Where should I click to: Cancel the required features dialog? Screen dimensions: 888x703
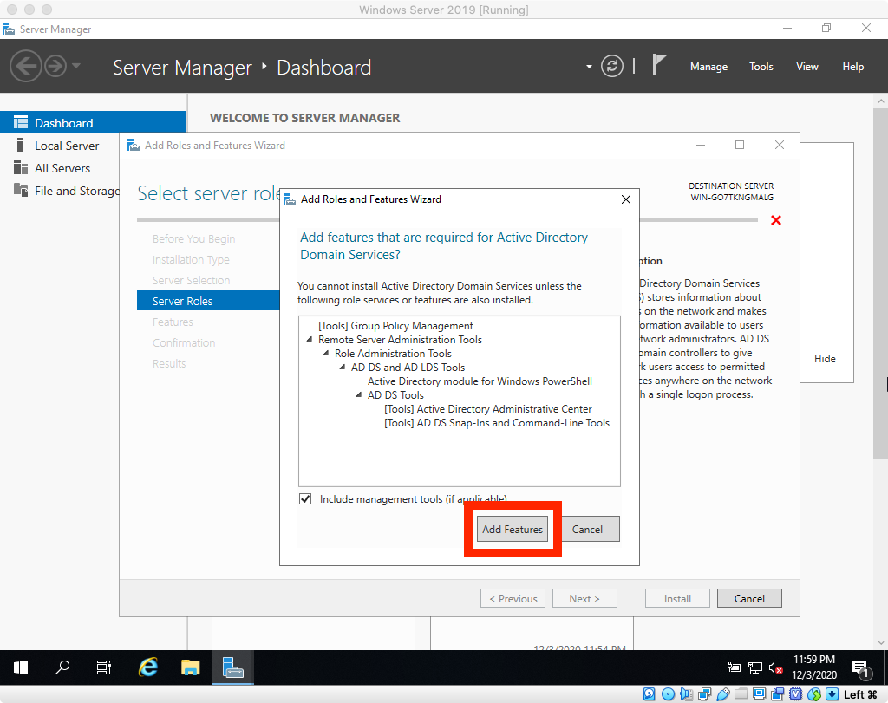point(587,530)
